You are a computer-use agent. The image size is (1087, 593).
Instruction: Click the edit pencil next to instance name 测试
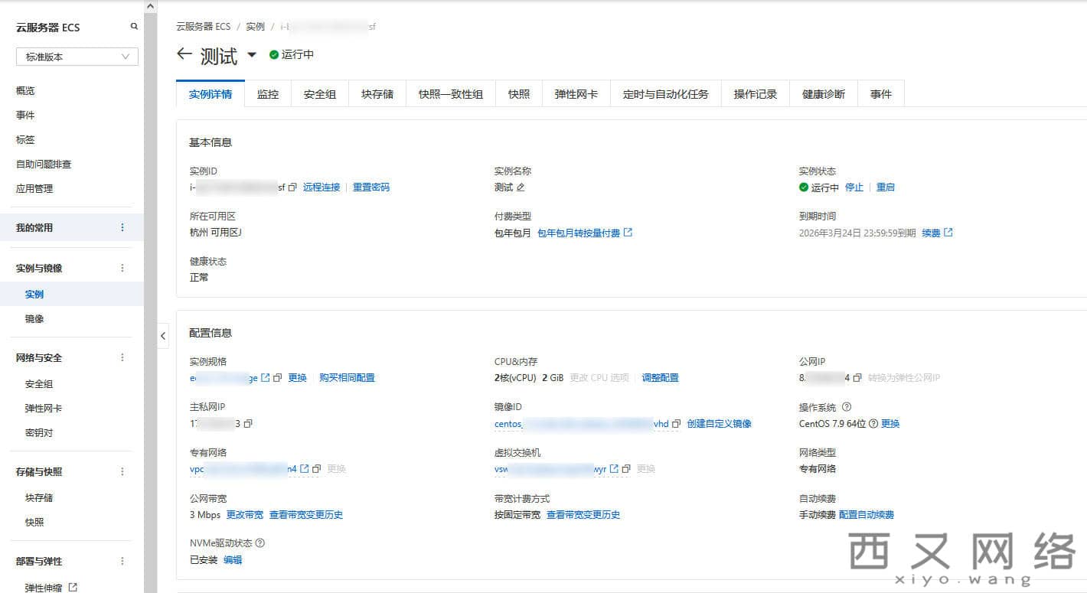tap(521, 187)
